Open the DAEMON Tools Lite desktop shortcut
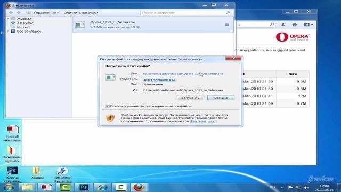341x192 pixels. point(63,174)
